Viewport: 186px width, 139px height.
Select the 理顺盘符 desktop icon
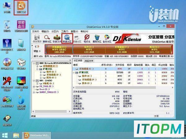[x=21, y=26]
